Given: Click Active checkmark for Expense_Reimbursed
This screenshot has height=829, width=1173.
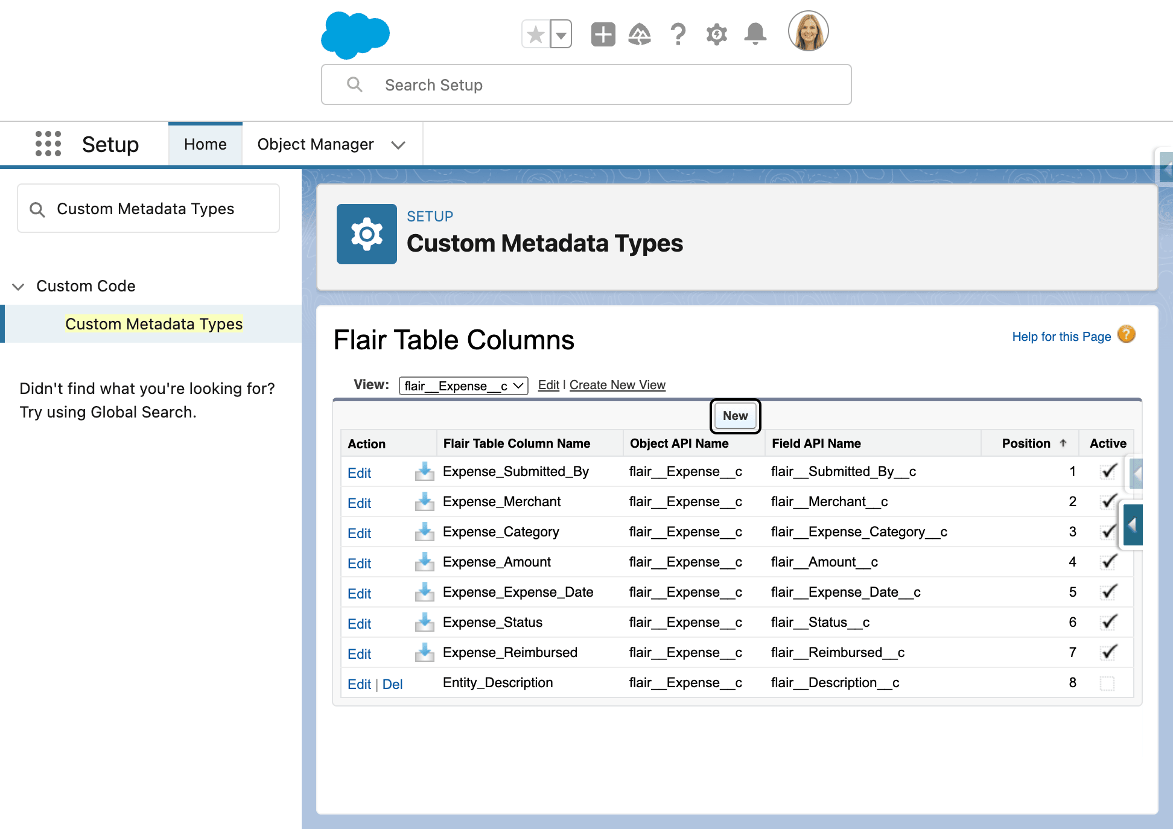Looking at the screenshot, I should point(1108,652).
